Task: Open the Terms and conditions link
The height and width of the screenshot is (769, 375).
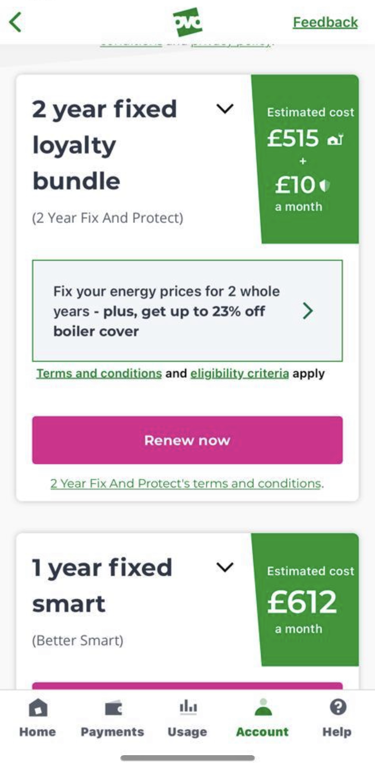Action: coord(99,373)
